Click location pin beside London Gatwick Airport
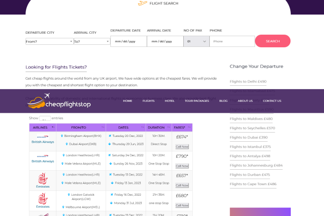This screenshot has width=324, height=216. pos(69,194)
